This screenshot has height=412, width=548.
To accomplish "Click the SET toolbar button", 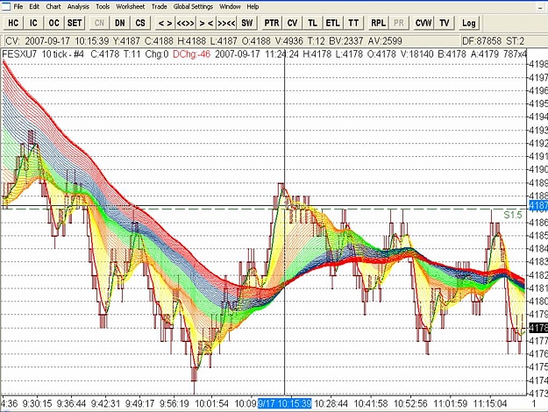I will click(75, 23).
